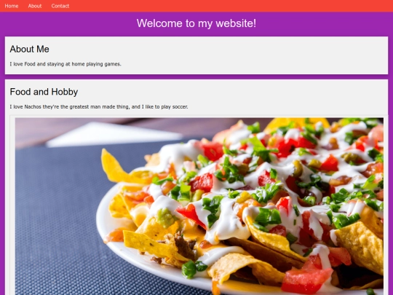Click the word 'soccer' in the paragraph
The height and width of the screenshot is (295, 393).
click(180, 107)
